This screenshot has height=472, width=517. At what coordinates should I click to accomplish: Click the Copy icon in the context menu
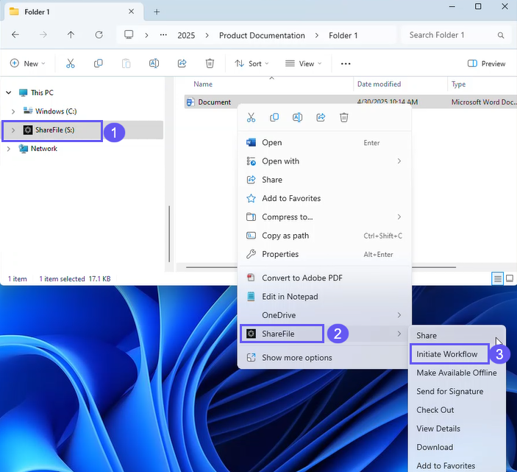[x=274, y=117]
